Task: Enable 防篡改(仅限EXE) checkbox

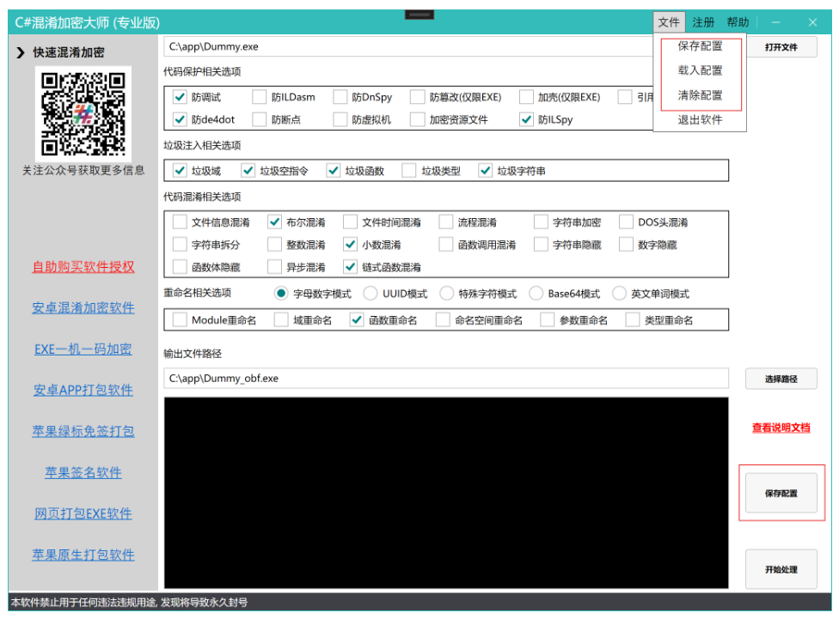Action: [x=418, y=97]
